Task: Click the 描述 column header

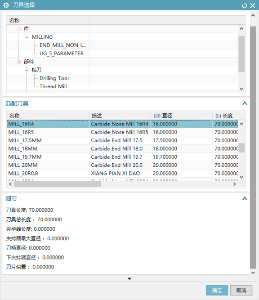Action: pyautogui.click(x=120, y=116)
